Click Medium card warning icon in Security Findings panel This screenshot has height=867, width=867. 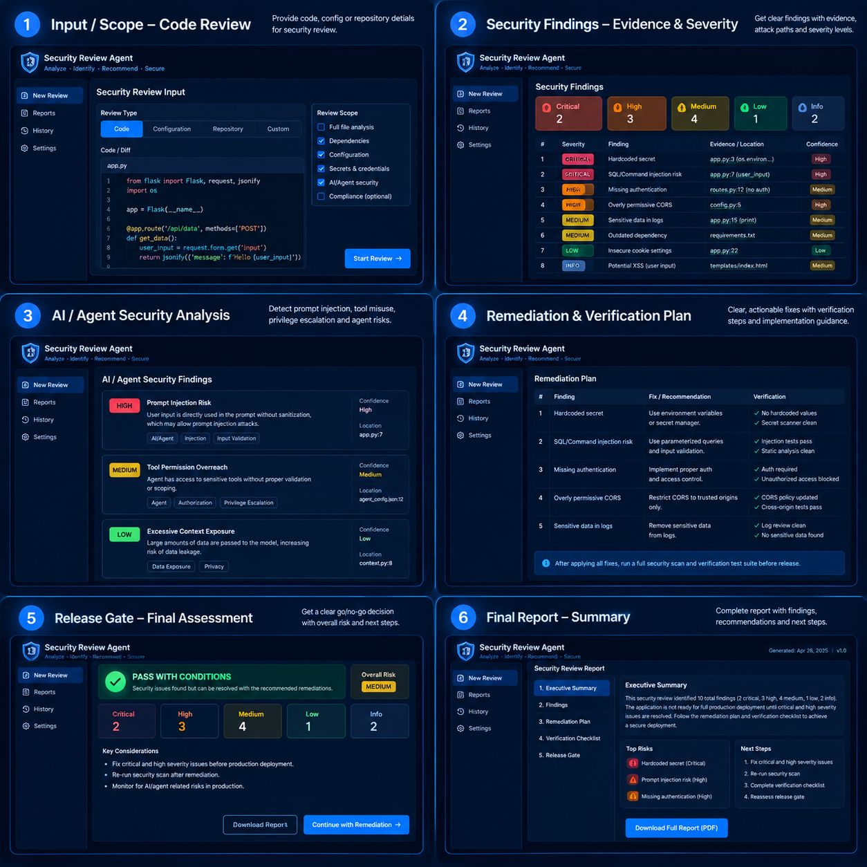[682, 107]
